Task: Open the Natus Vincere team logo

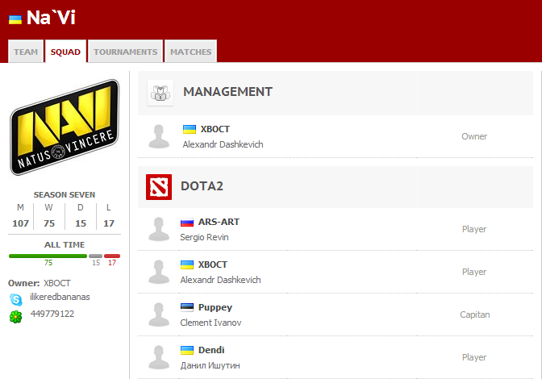Action: (65, 127)
